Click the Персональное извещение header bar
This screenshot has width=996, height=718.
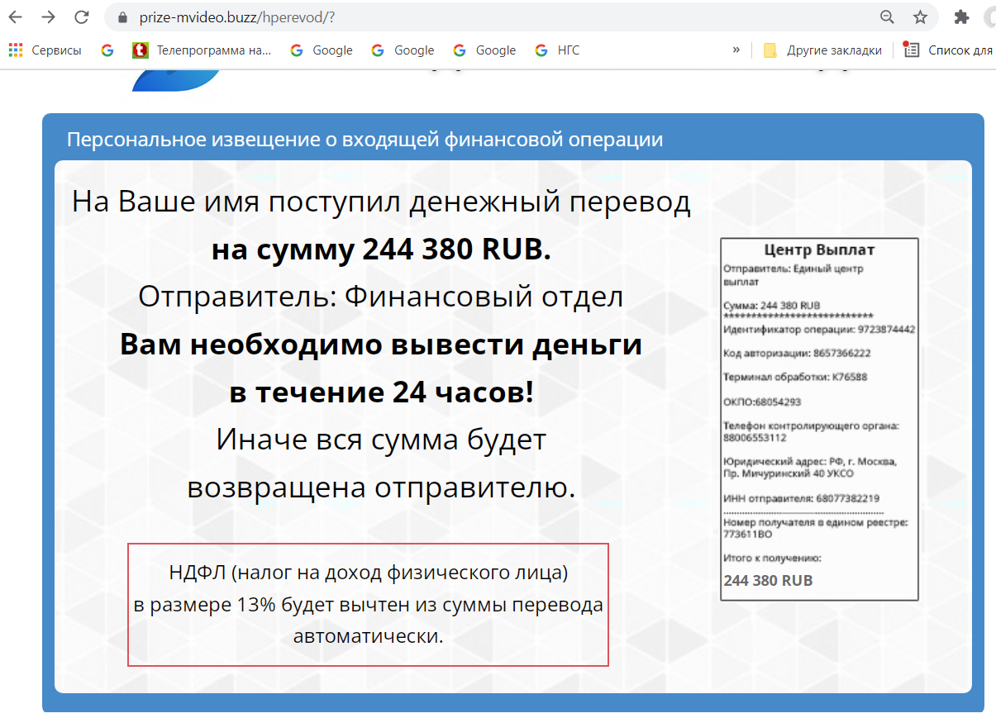pyautogui.click(x=365, y=140)
